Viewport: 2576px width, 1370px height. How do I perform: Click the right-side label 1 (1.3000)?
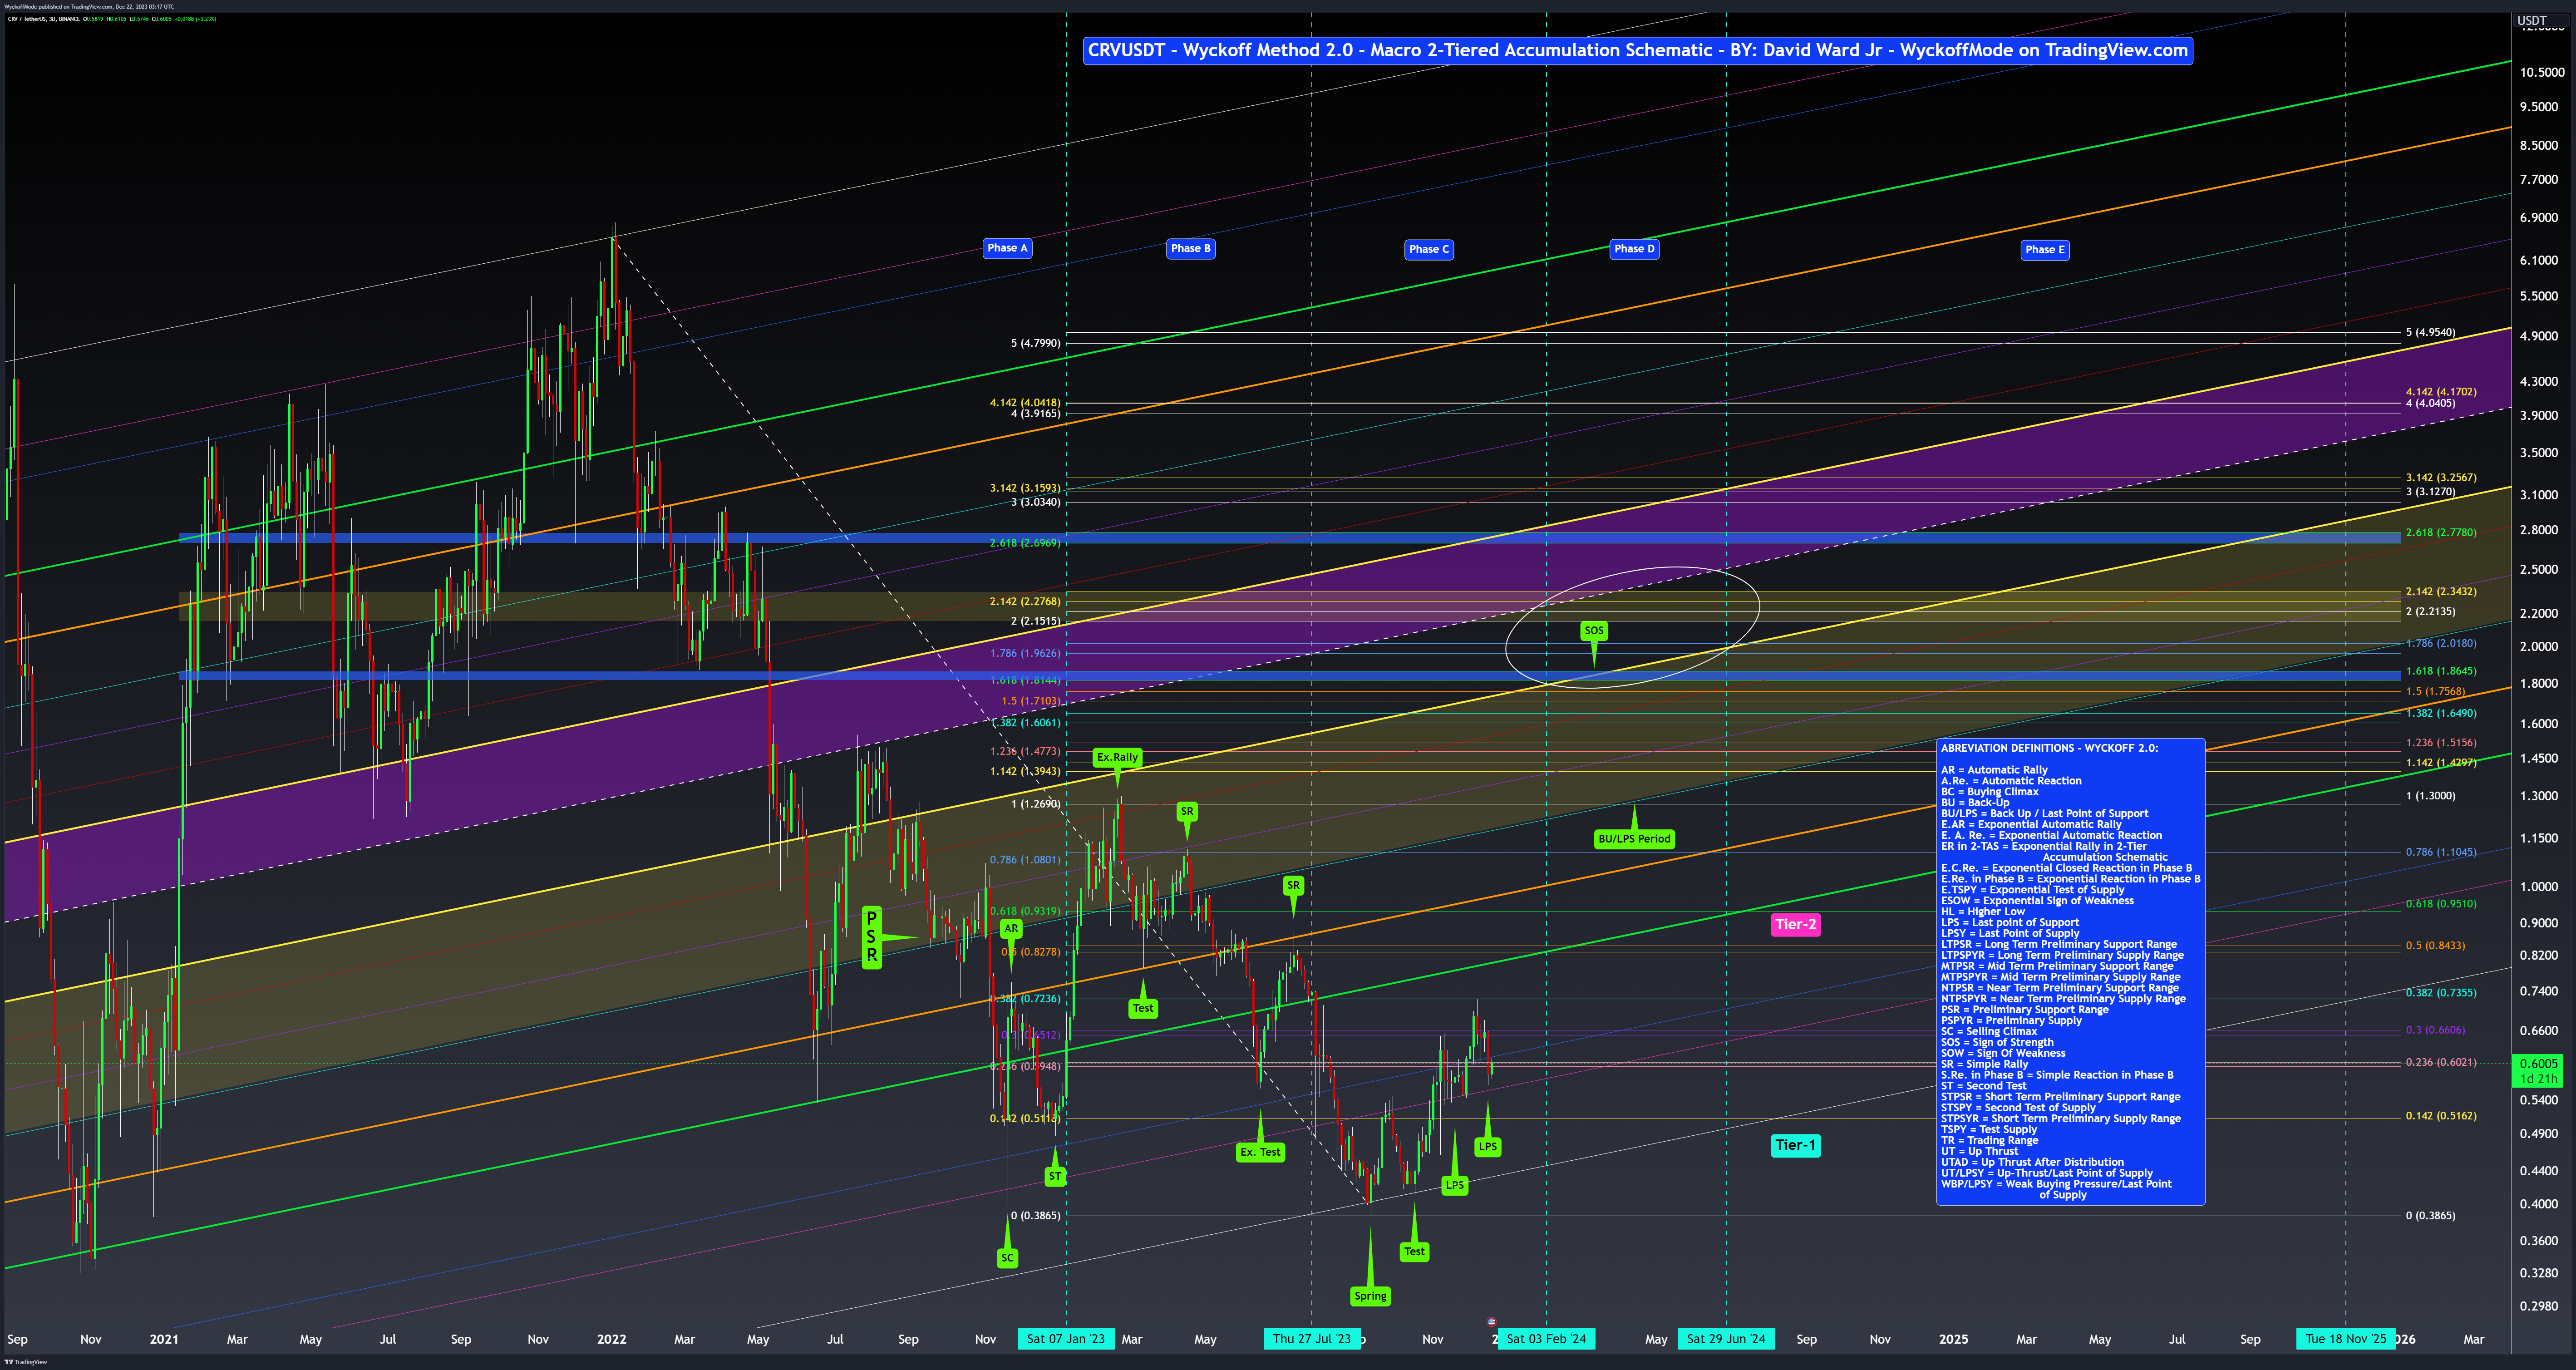(2430, 796)
